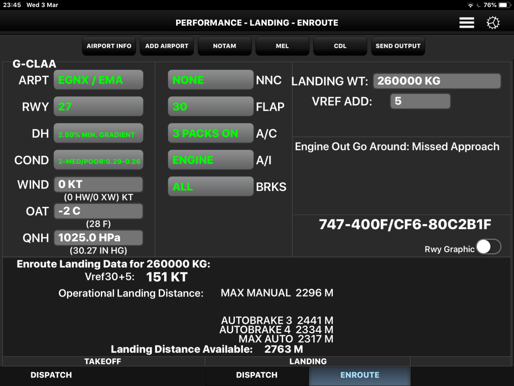
Task: Open settings via the gear icon
Action: (493, 23)
